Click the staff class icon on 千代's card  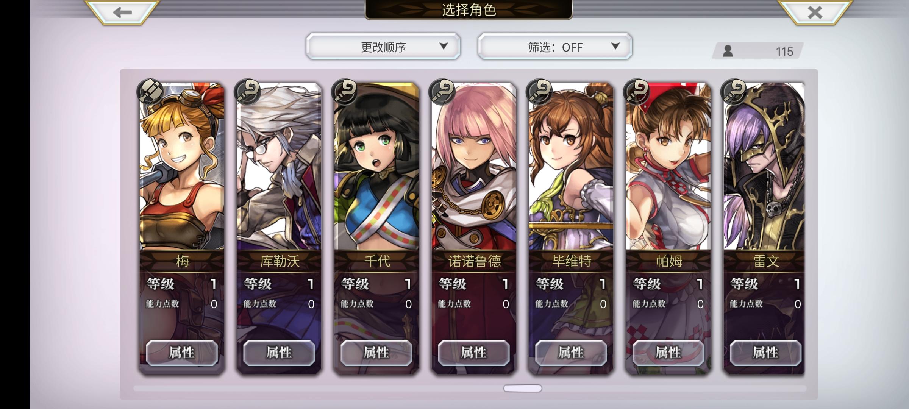point(345,92)
